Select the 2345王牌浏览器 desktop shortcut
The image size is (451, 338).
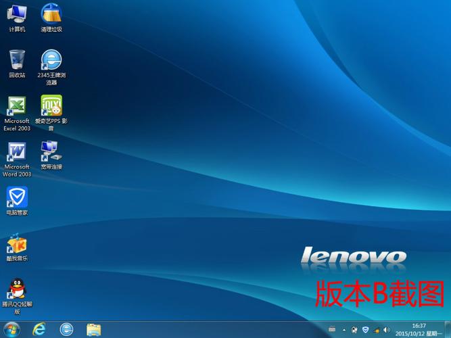click(51, 68)
